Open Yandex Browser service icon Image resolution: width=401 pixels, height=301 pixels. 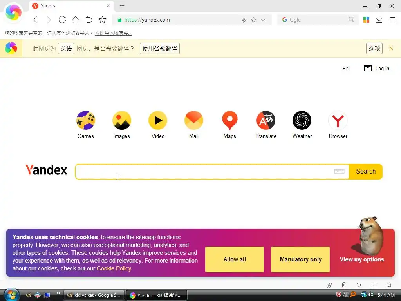coord(338,121)
